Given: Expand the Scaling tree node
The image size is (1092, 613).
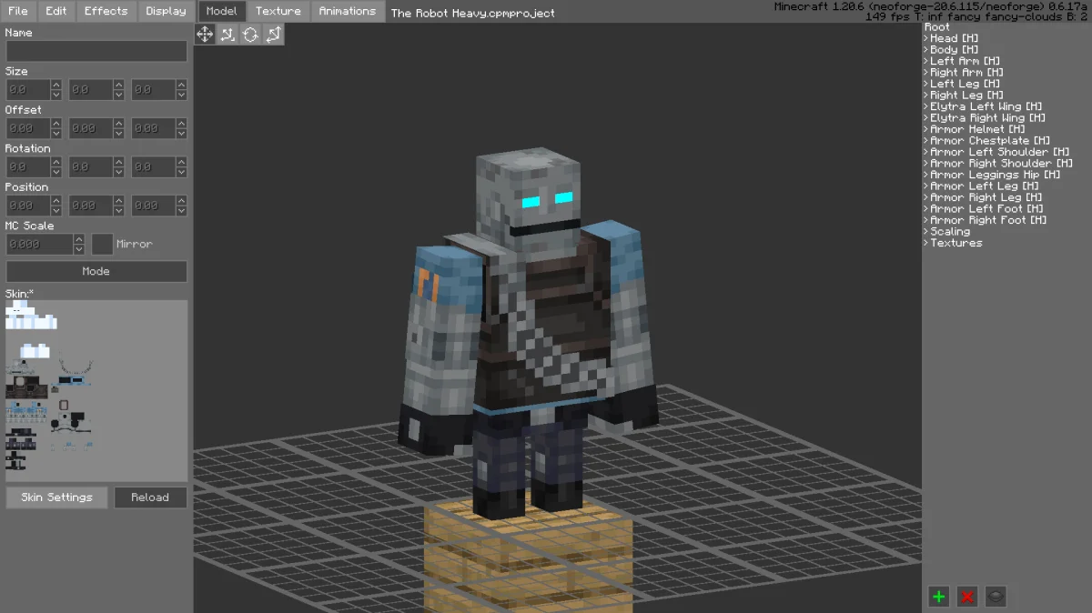Looking at the screenshot, I should point(926,232).
